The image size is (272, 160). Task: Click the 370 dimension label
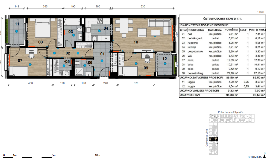(136, 83)
